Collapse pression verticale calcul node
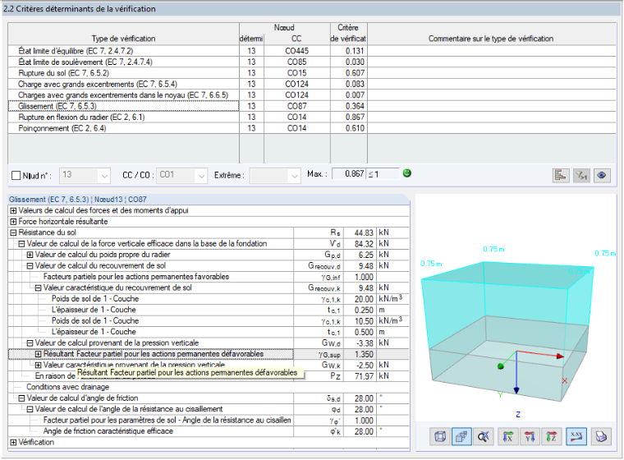Screen dimensions: 624x460 coord(30,343)
